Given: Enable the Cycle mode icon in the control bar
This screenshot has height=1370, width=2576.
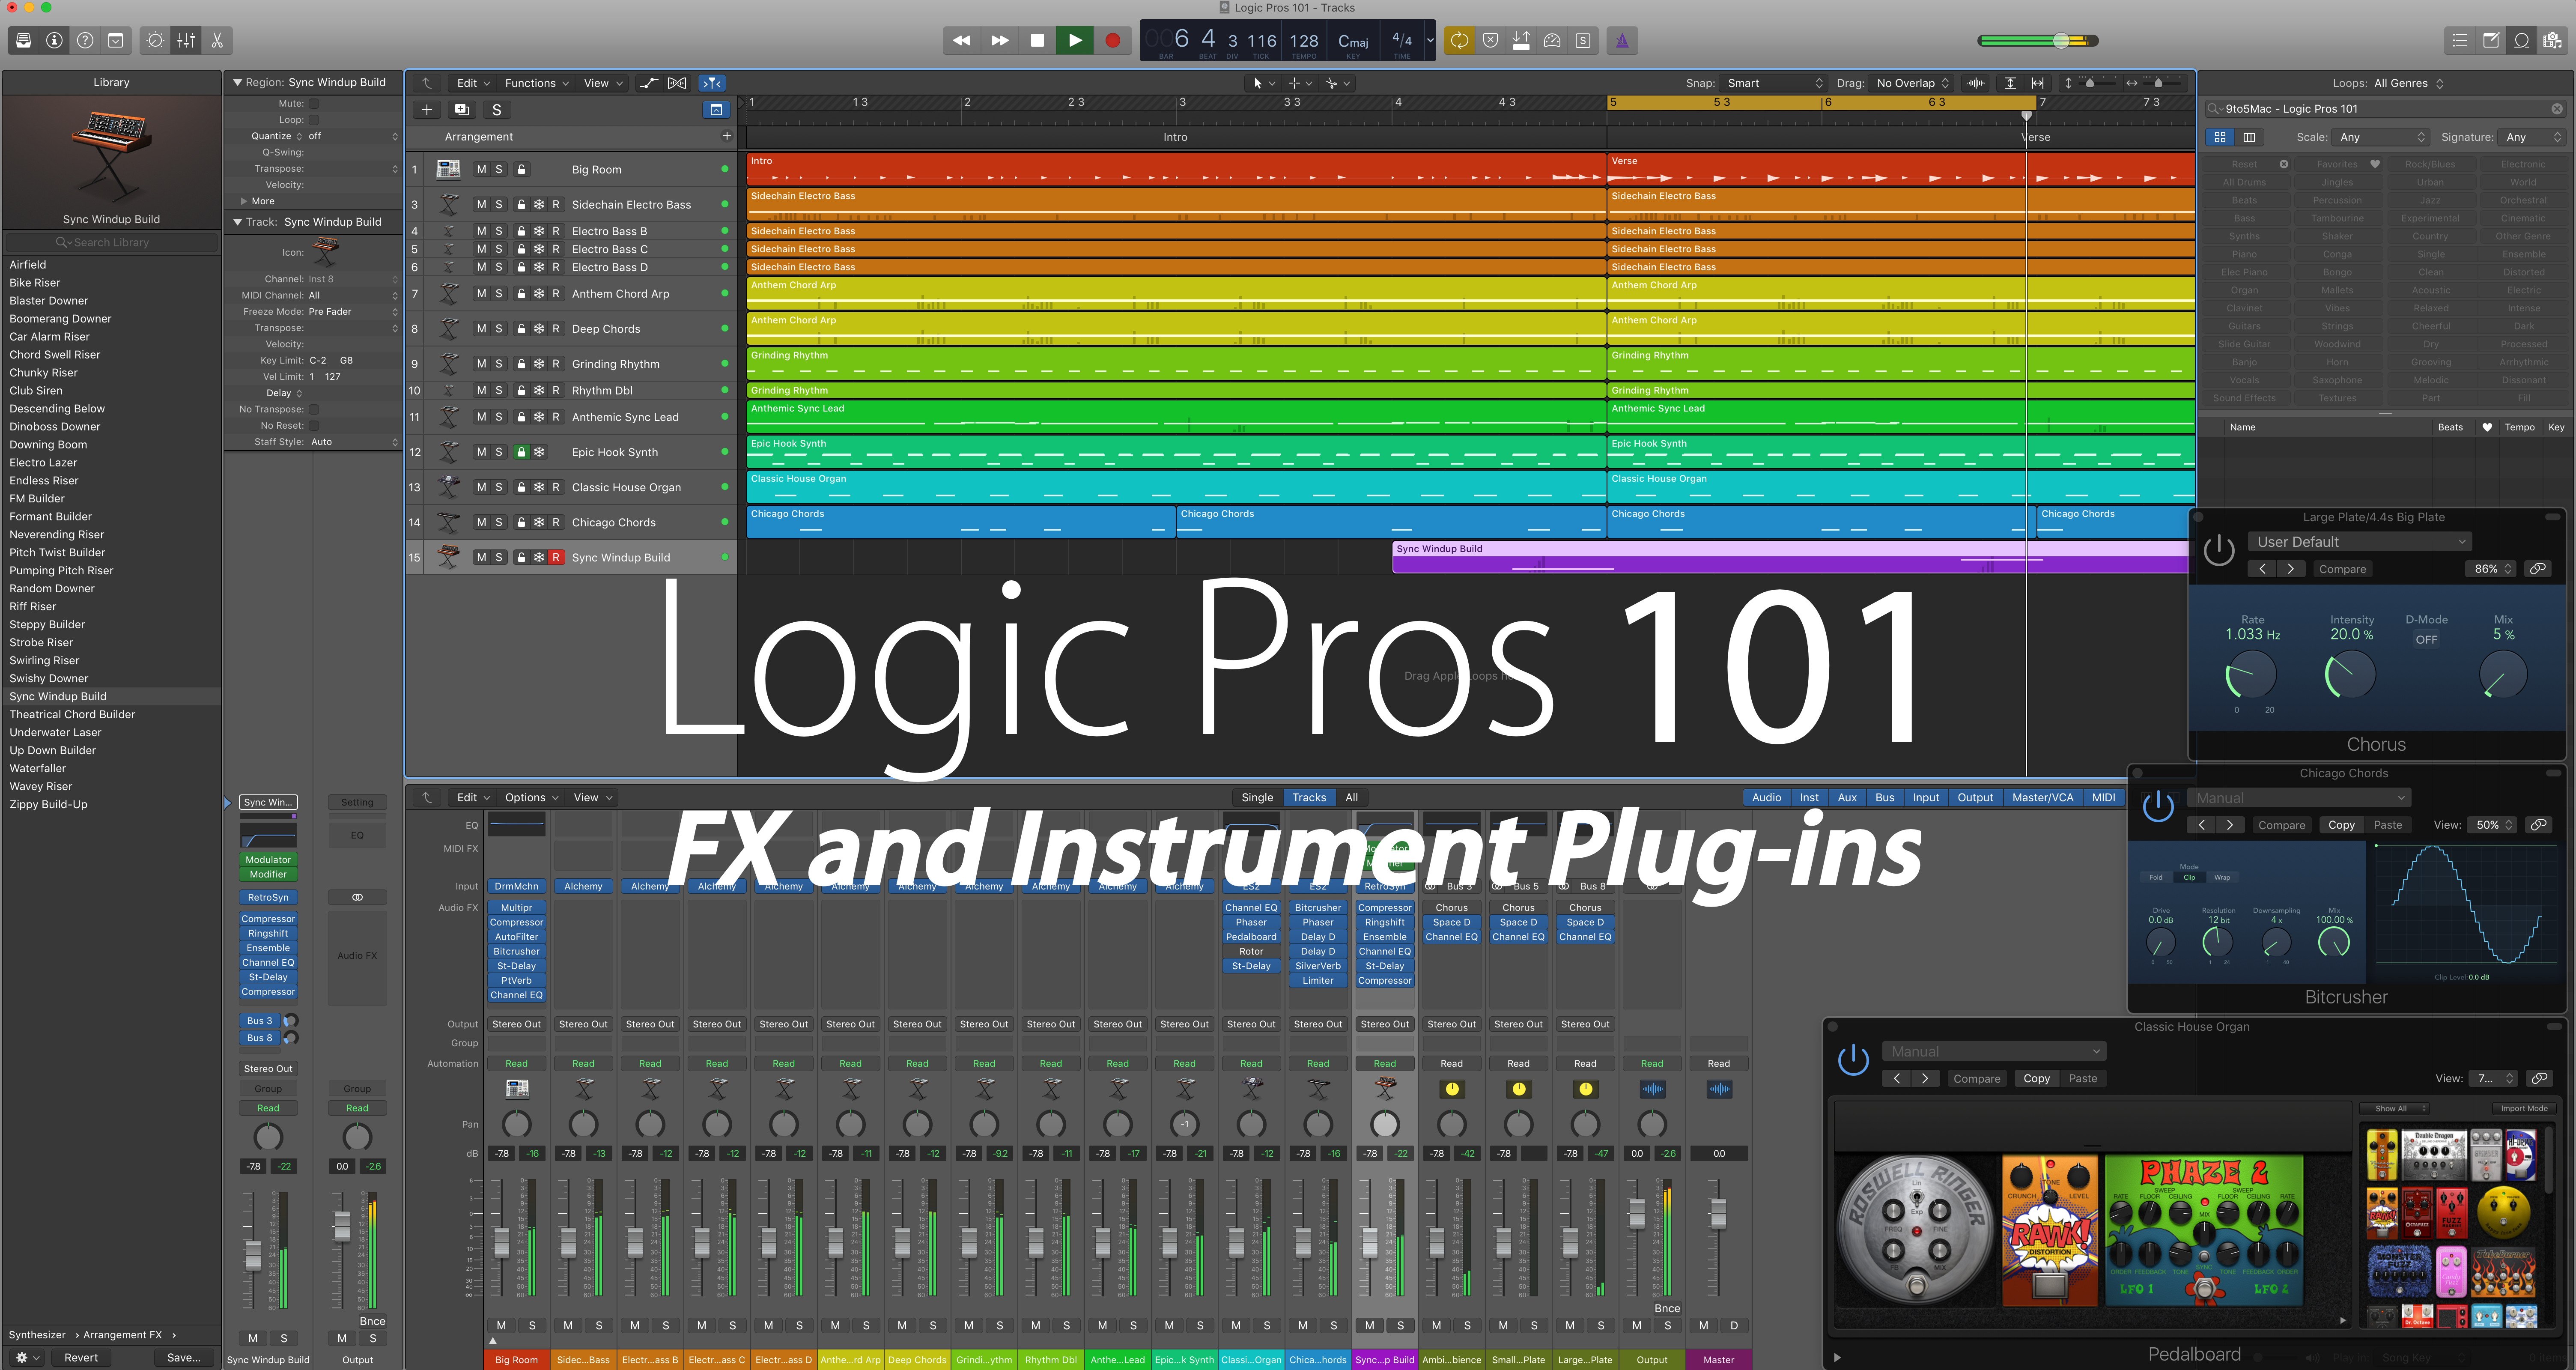Looking at the screenshot, I should (x=1459, y=40).
